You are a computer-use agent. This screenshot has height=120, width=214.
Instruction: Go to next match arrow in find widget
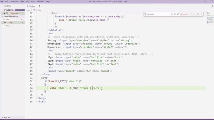pyautogui.click(x=195, y=14)
